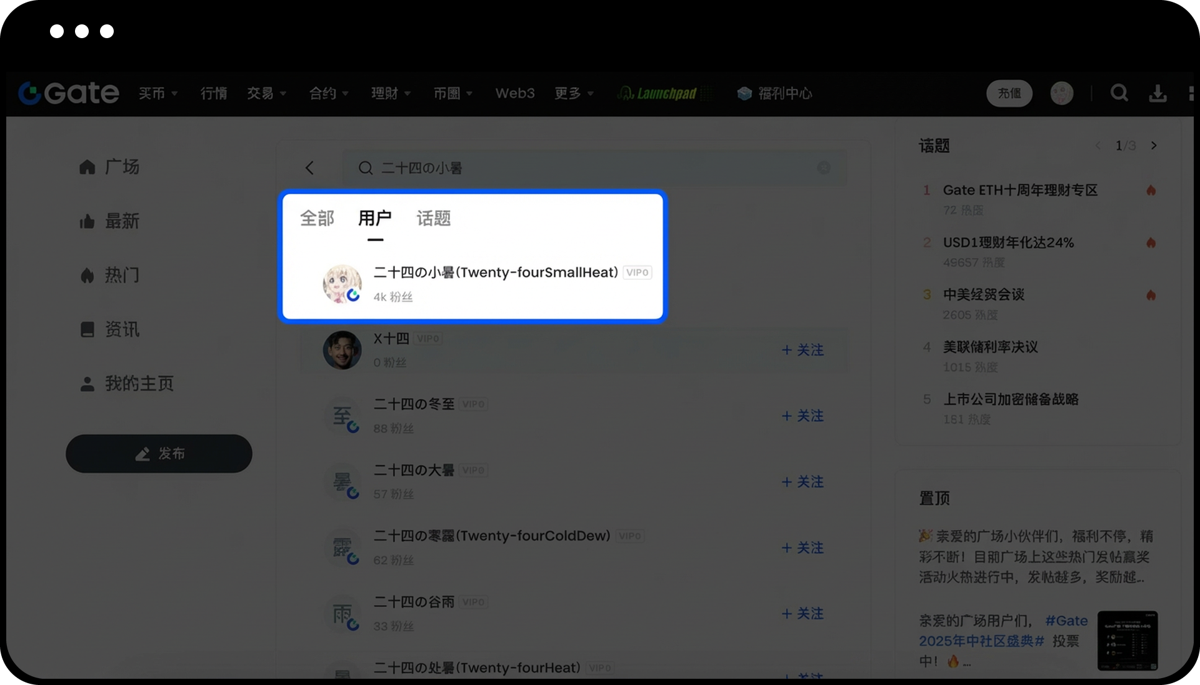Click the back arrow beside search box
This screenshot has width=1200, height=685.
point(309,167)
